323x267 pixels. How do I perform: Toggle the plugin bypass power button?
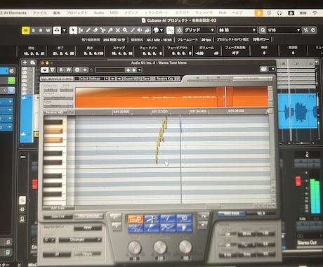pos(44,70)
